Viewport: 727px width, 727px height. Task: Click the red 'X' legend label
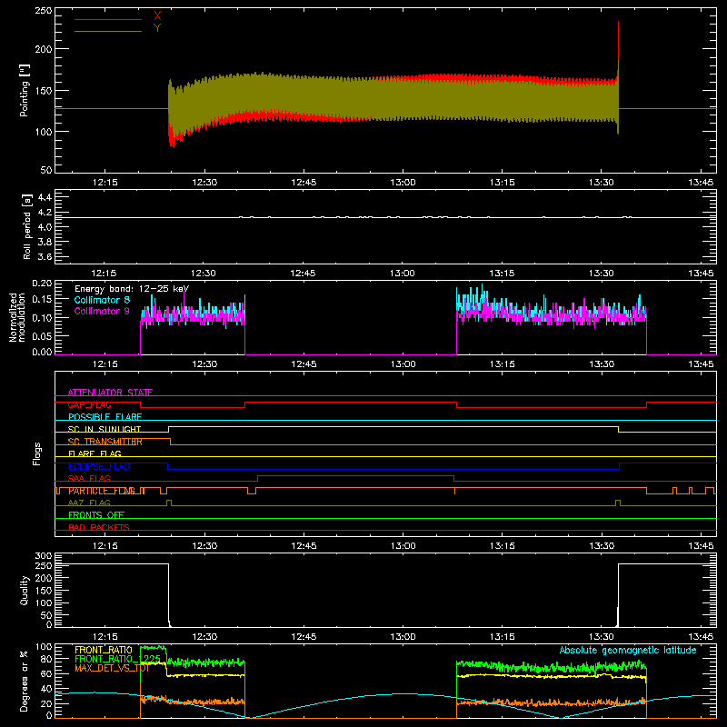pyautogui.click(x=157, y=16)
